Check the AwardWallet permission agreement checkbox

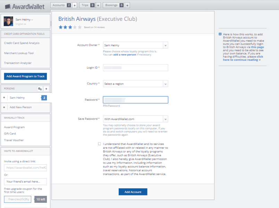99,144
